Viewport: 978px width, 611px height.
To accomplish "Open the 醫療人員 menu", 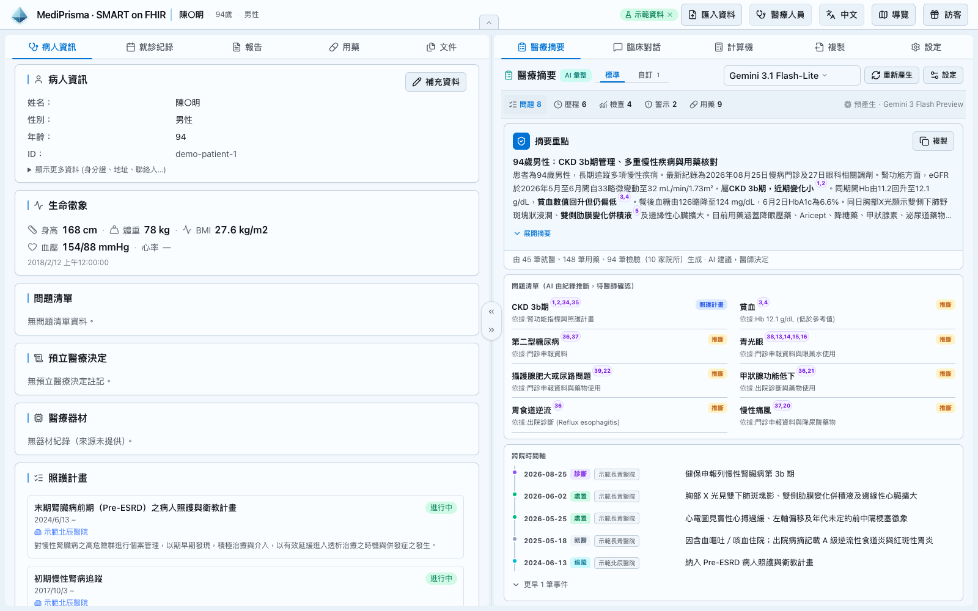I will (x=780, y=15).
